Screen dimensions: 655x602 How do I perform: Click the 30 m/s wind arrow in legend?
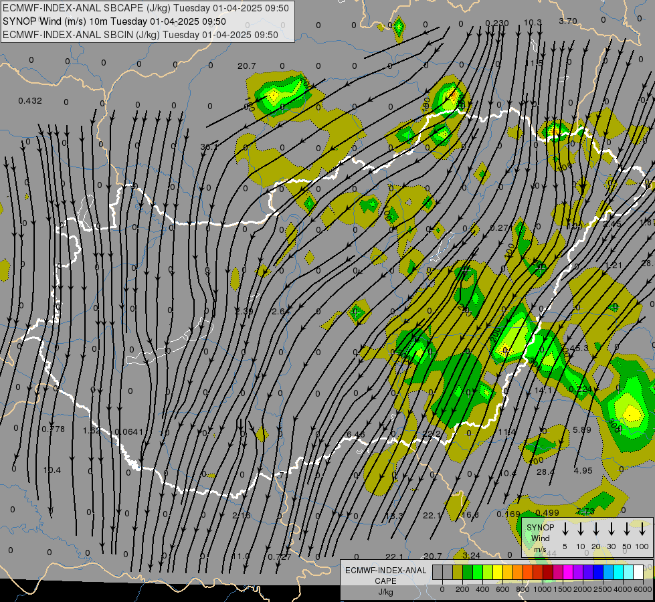[611, 529]
